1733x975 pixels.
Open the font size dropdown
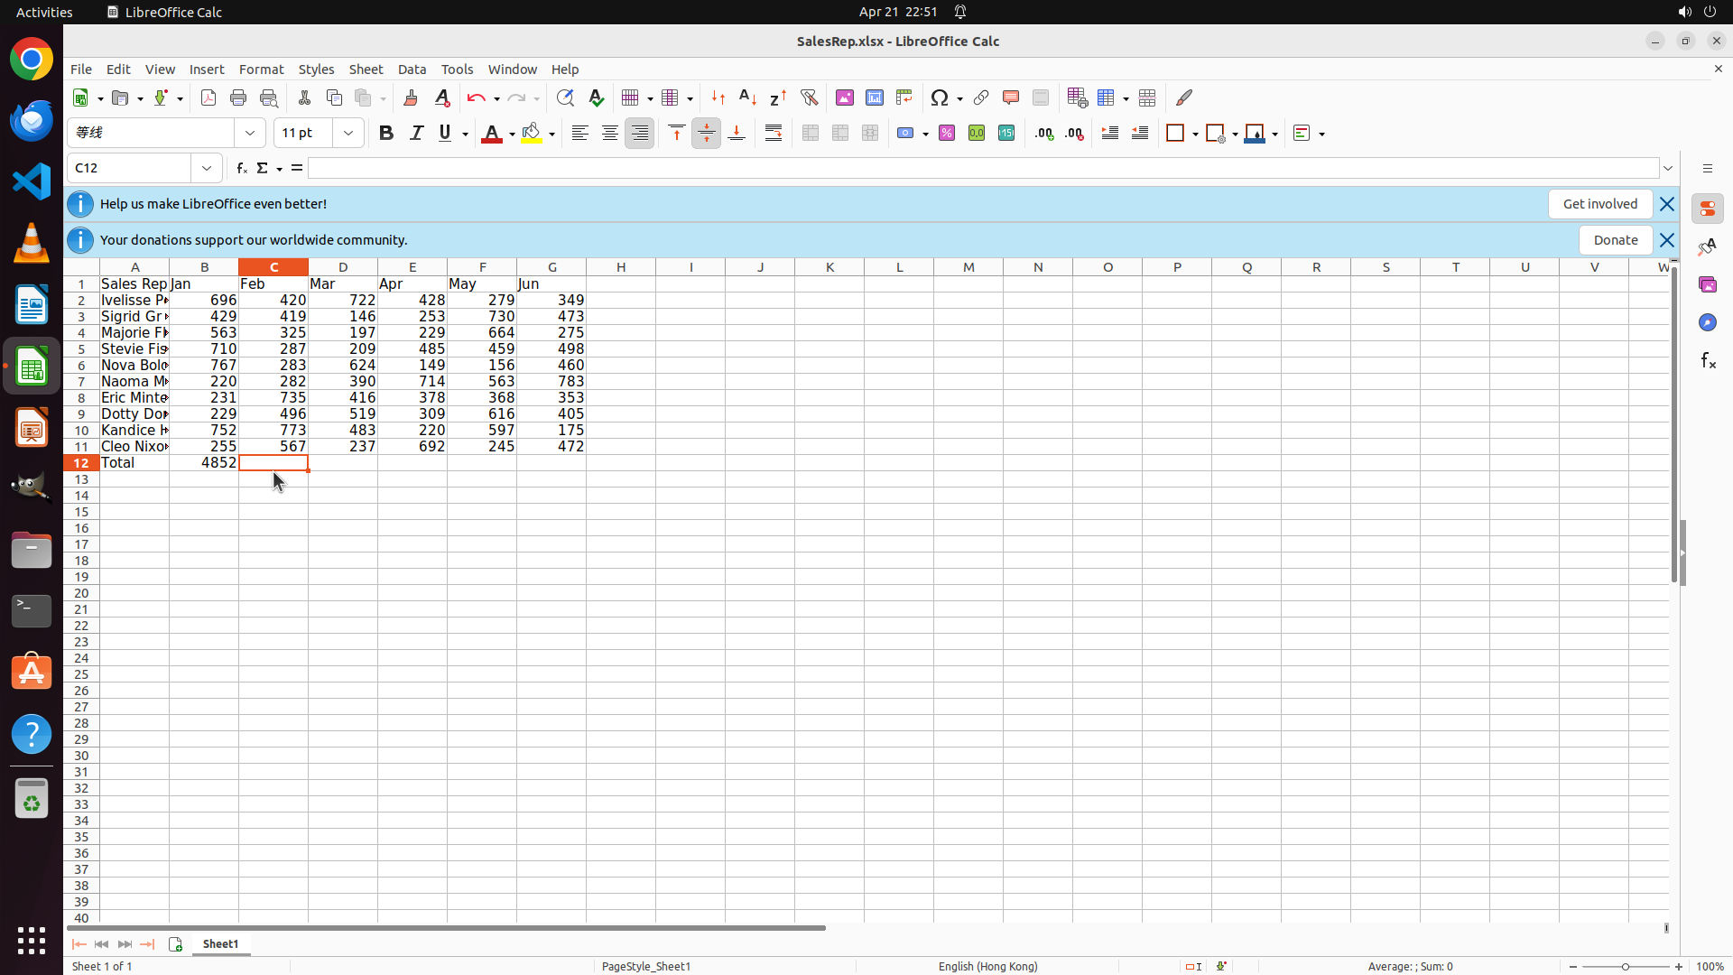coord(348,134)
